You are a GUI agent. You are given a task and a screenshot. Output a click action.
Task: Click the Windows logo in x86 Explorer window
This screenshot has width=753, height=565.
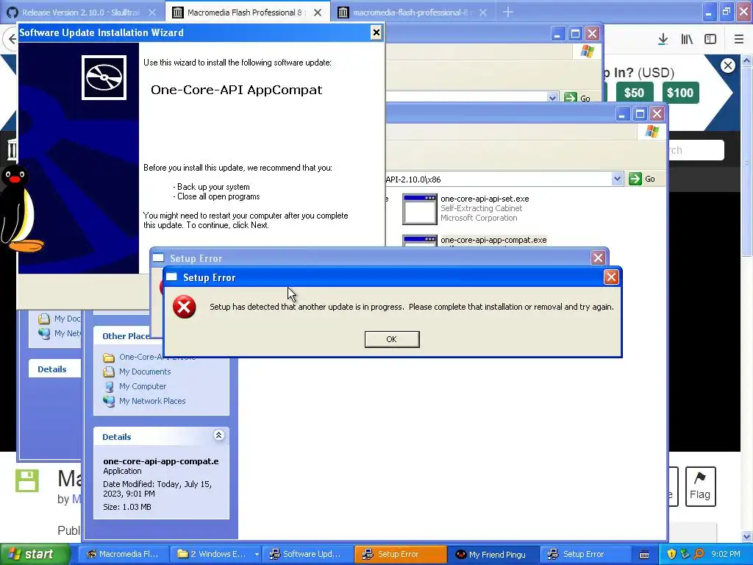(652, 131)
